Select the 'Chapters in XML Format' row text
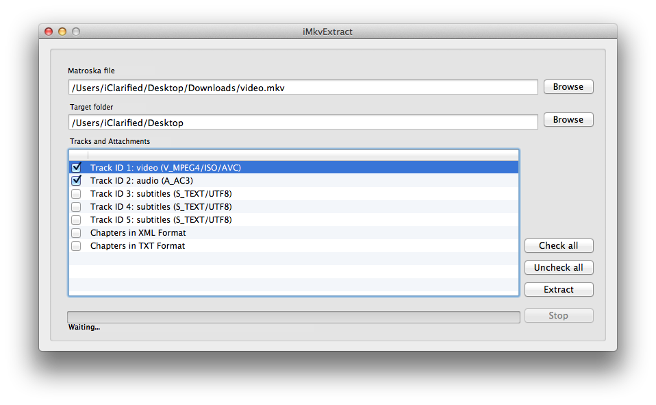 point(138,232)
